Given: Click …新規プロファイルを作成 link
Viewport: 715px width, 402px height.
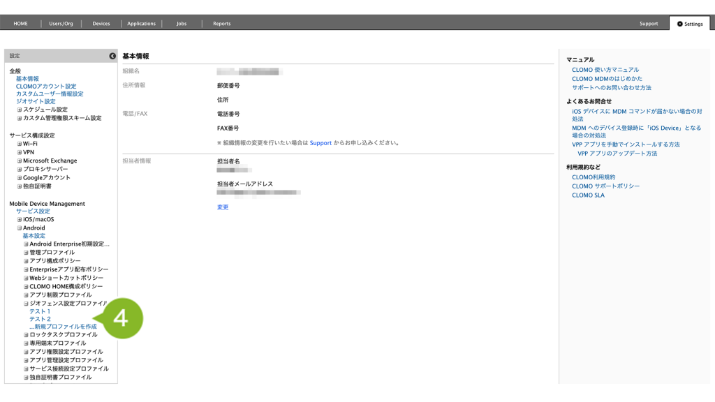Looking at the screenshot, I should click(63, 327).
